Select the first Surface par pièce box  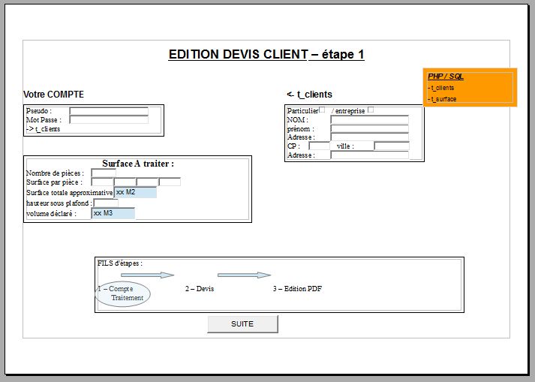102,182
